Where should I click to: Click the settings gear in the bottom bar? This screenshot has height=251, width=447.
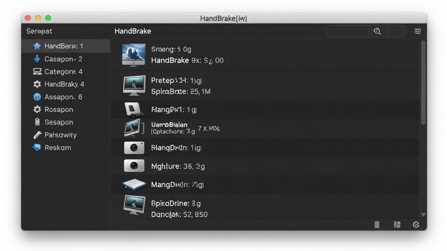[x=416, y=225]
